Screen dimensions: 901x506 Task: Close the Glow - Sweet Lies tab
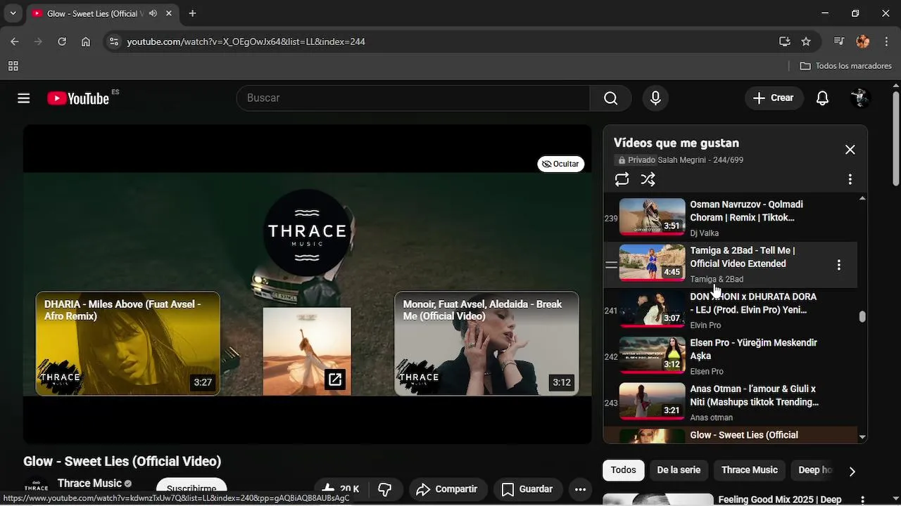(169, 13)
